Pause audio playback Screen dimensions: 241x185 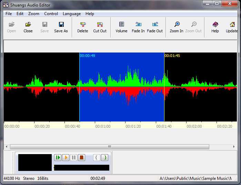tap(74, 158)
